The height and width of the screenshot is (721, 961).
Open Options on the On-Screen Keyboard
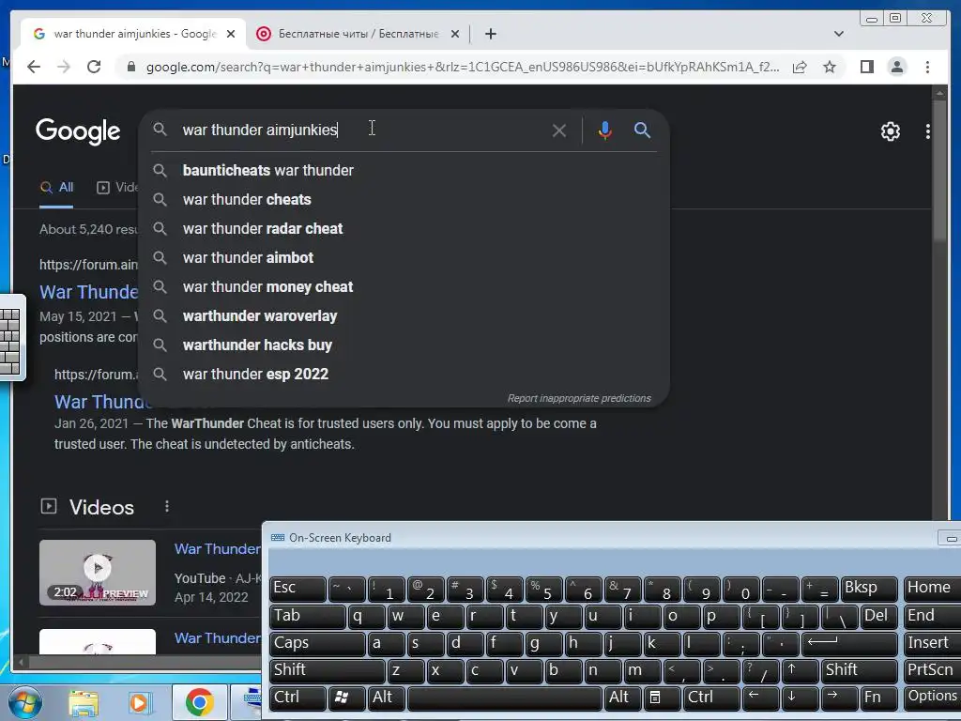tap(932, 698)
